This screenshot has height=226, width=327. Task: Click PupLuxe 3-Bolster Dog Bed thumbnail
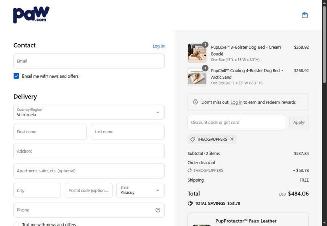pos(197,54)
